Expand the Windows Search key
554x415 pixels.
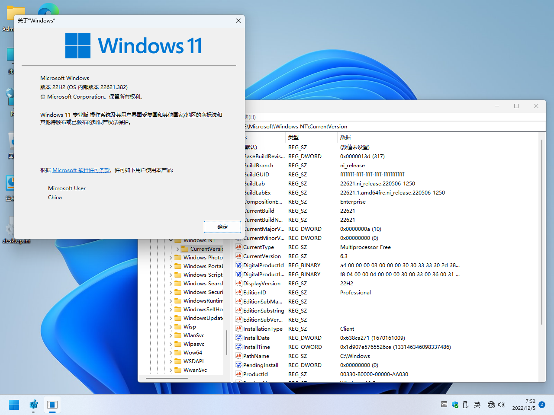click(171, 284)
